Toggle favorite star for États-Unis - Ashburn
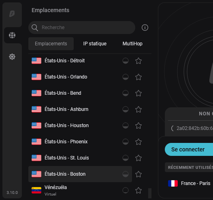 coord(138,109)
